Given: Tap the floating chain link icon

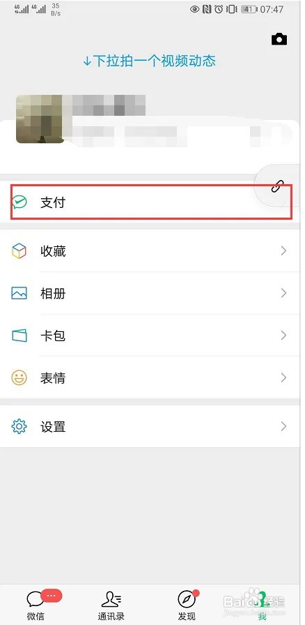Looking at the screenshot, I should (x=278, y=186).
